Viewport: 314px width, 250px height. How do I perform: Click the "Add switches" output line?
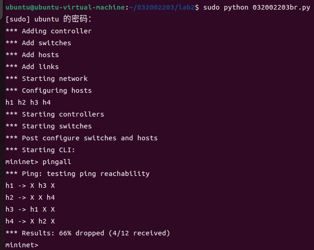(x=38, y=43)
